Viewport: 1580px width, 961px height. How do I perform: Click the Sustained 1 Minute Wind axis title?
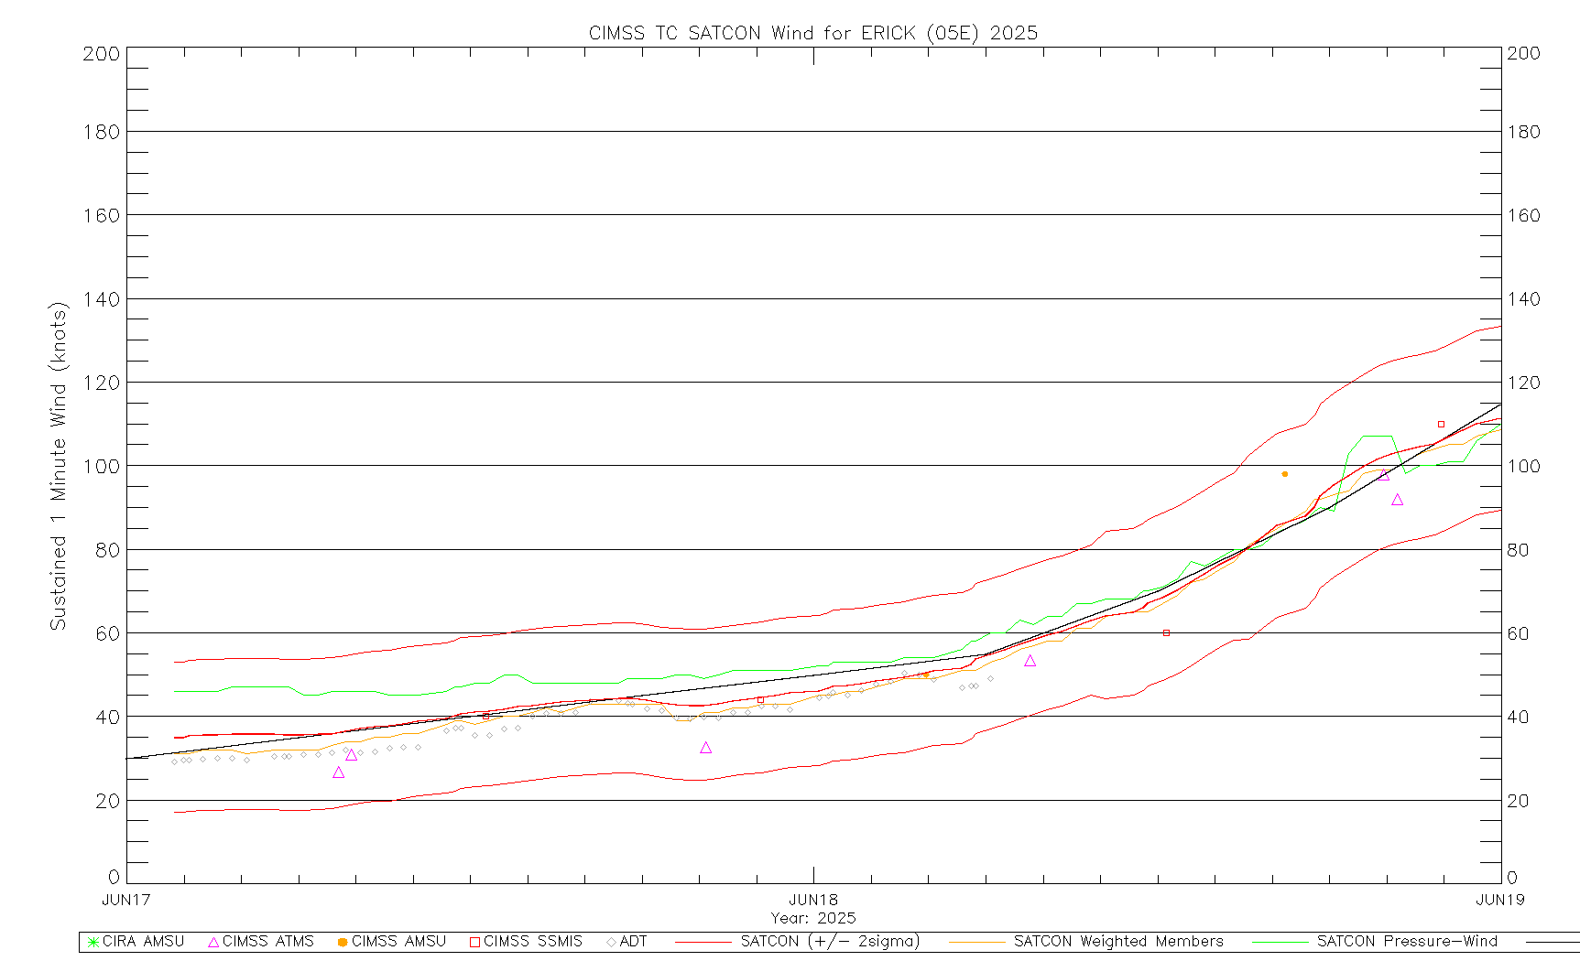pyautogui.click(x=59, y=466)
